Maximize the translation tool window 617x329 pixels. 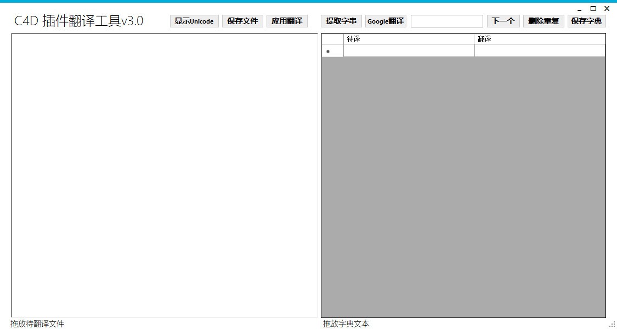(593, 9)
